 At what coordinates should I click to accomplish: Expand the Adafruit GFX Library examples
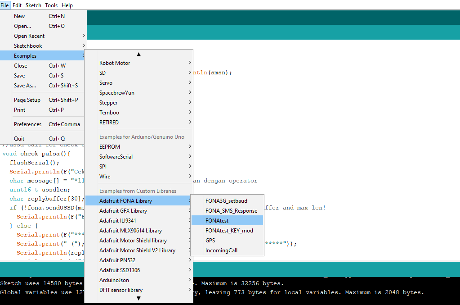pyautogui.click(x=123, y=210)
